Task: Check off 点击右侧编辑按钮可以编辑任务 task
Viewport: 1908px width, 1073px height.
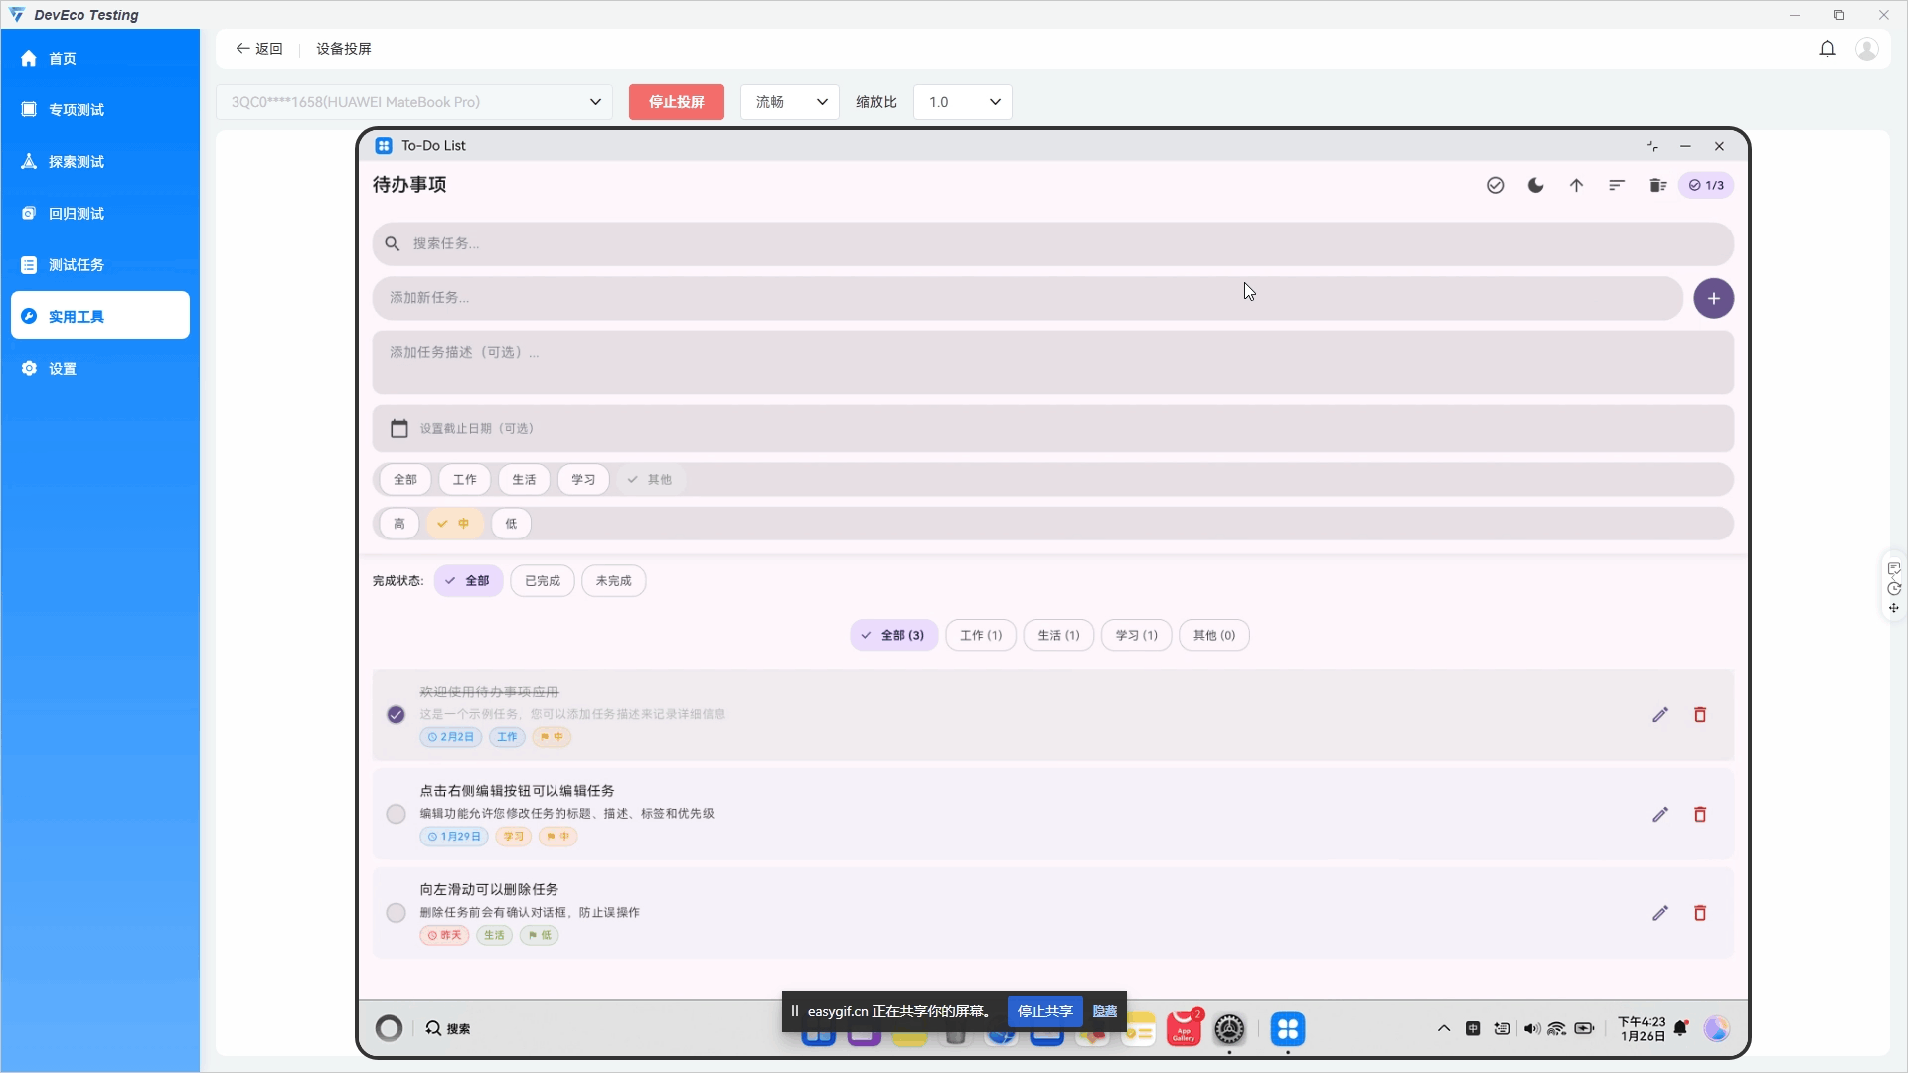Action: coord(396,815)
